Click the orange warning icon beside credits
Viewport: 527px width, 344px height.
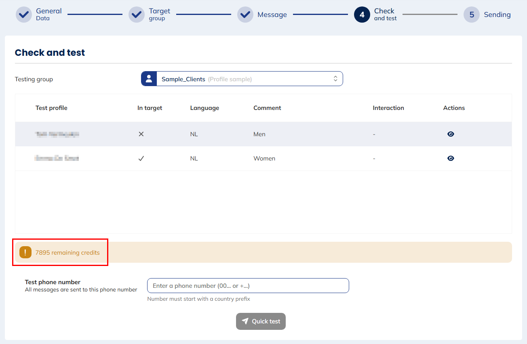pos(25,252)
